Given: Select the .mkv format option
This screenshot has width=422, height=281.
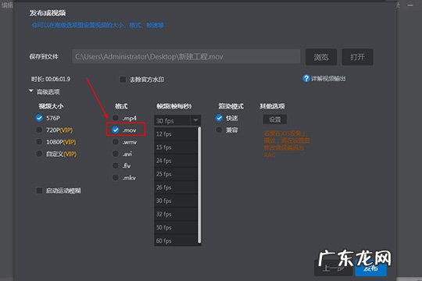Looking at the screenshot, I should (116, 177).
